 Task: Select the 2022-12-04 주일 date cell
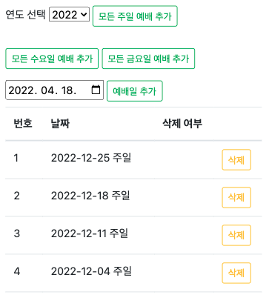(x=91, y=271)
